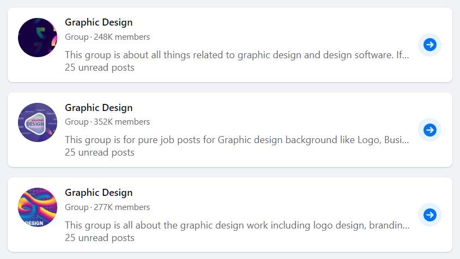View 25 unread posts in 277K group
460x259 pixels.
[x=99, y=238]
